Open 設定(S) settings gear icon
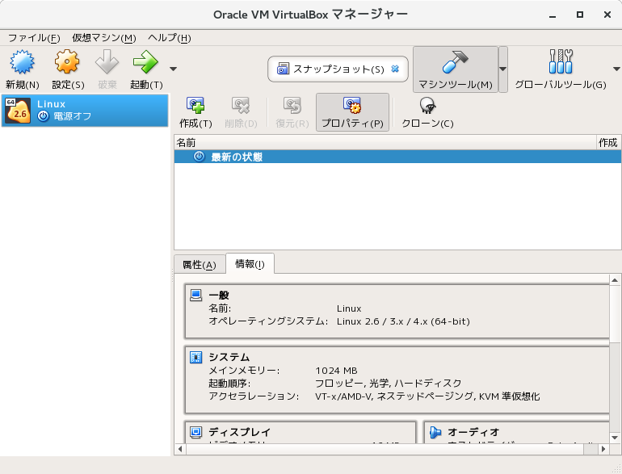 coord(67,62)
